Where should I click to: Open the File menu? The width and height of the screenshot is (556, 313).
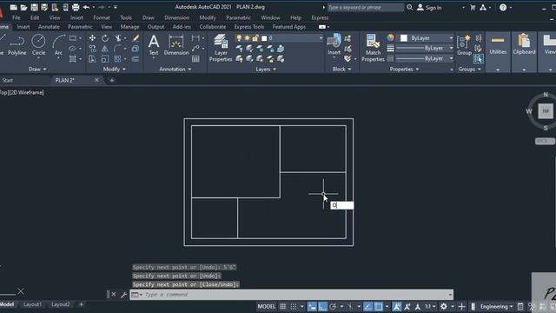pyautogui.click(x=17, y=17)
